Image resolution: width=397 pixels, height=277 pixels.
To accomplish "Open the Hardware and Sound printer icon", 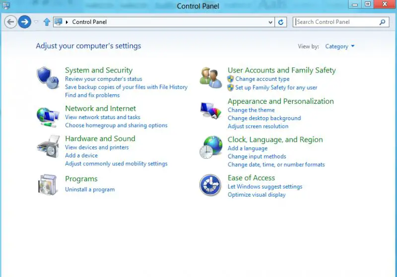I will pyautogui.click(x=48, y=146).
